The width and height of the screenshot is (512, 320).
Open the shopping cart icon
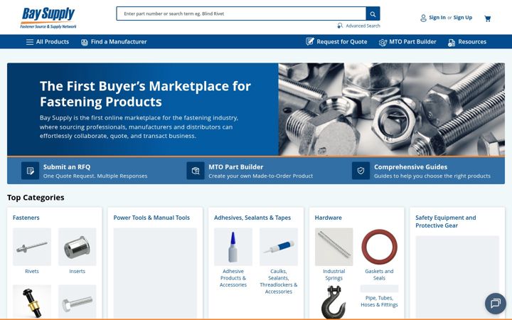(488, 18)
